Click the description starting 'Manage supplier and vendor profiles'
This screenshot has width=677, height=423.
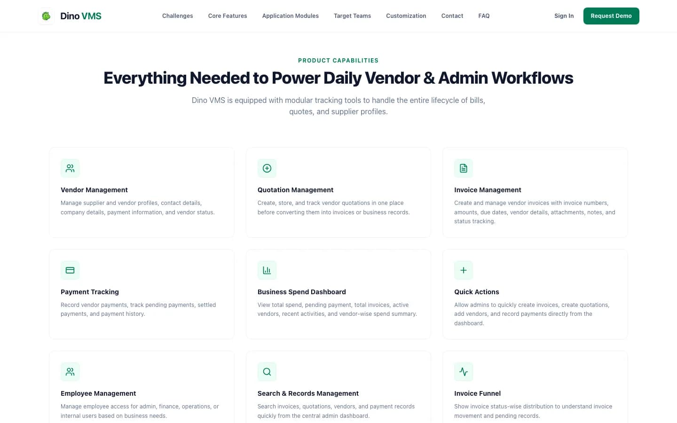tap(138, 208)
